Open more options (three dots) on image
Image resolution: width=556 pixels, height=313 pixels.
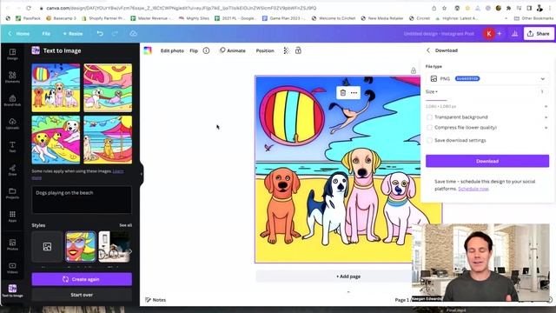[354, 93]
